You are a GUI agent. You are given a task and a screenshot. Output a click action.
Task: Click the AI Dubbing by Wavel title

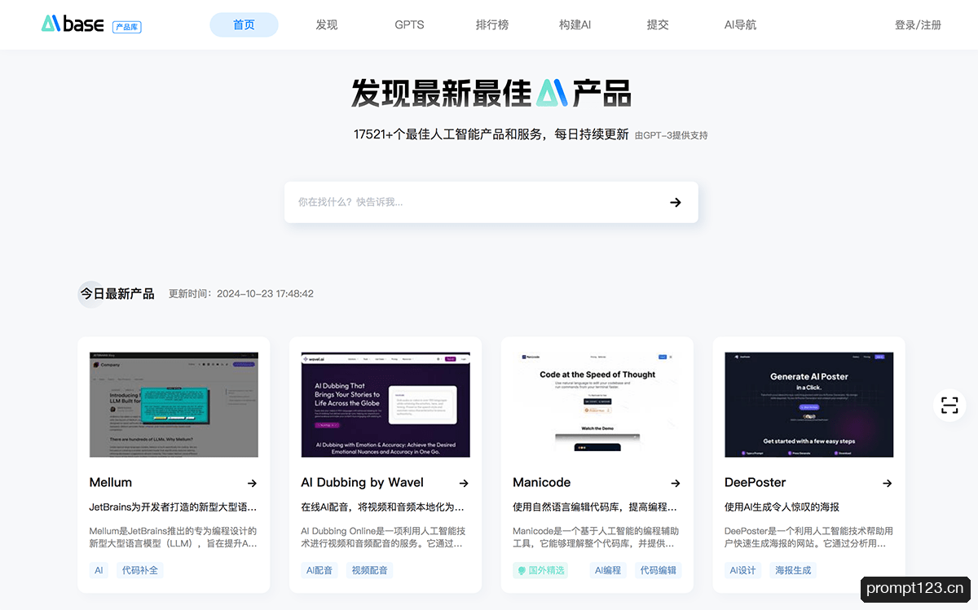(x=363, y=482)
